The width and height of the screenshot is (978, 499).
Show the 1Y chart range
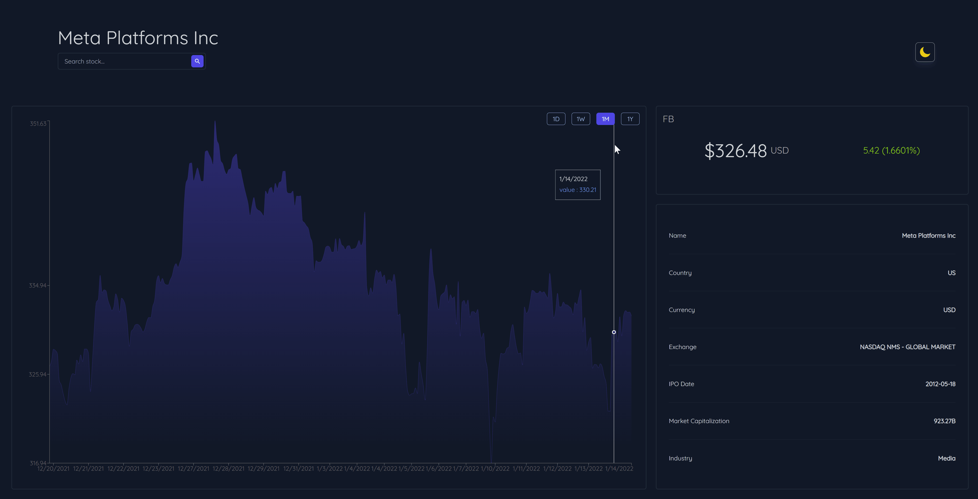[630, 119]
